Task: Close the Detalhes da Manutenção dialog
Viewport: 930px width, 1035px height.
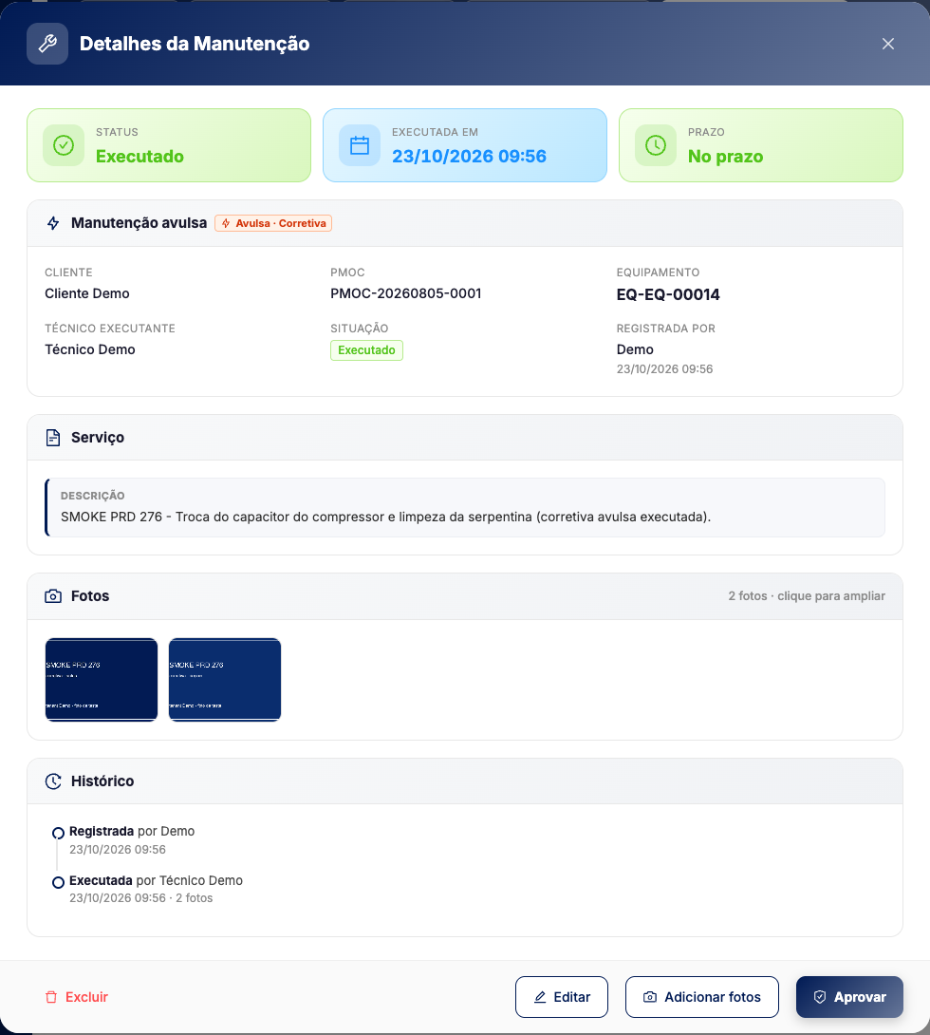Action: coord(888,44)
